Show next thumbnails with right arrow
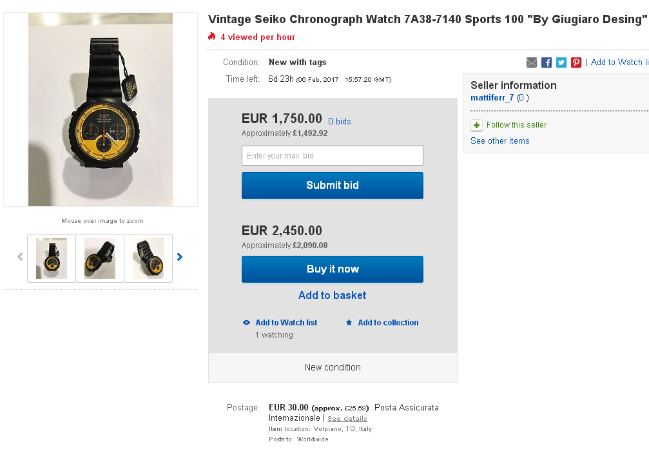The height and width of the screenshot is (451, 649). pyautogui.click(x=180, y=257)
